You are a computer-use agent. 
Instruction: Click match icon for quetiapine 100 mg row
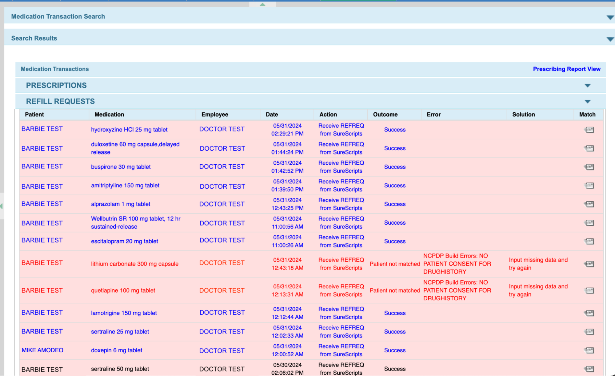589,290
